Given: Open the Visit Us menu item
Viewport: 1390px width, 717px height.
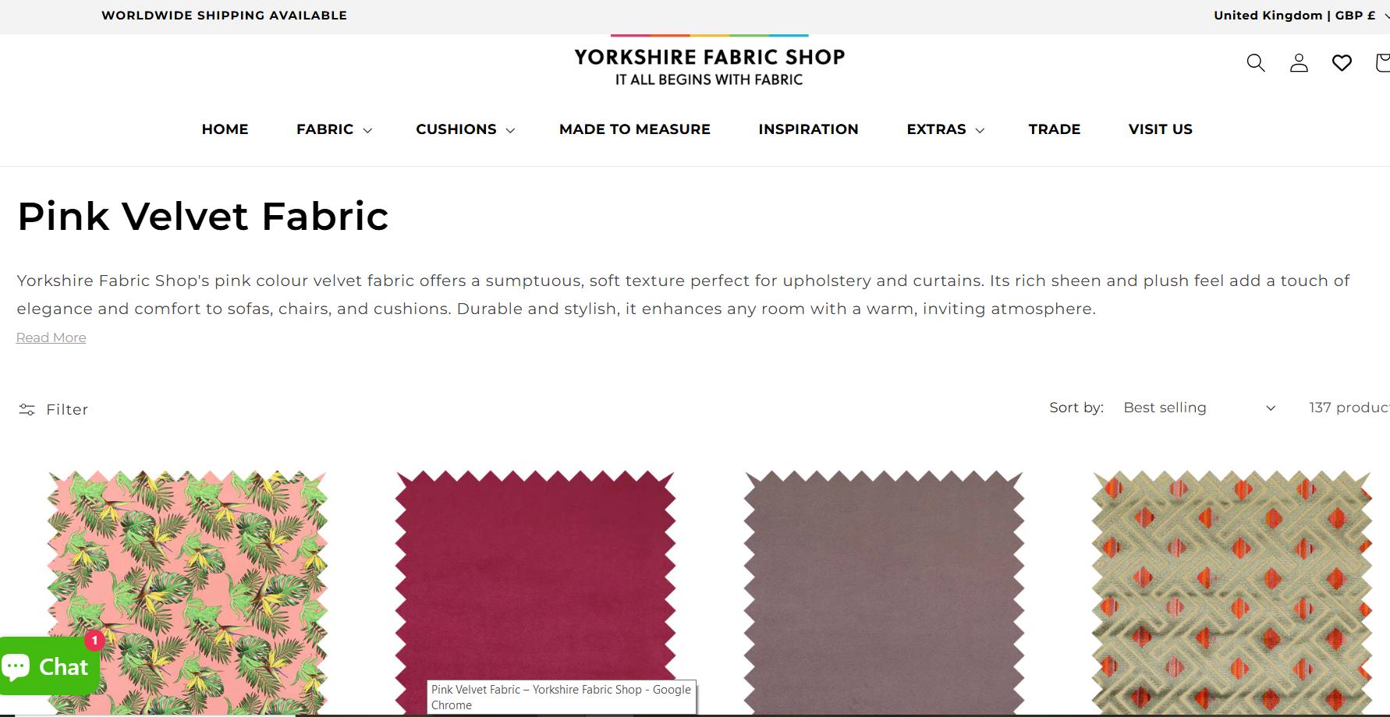Looking at the screenshot, I should (1160, 129).
